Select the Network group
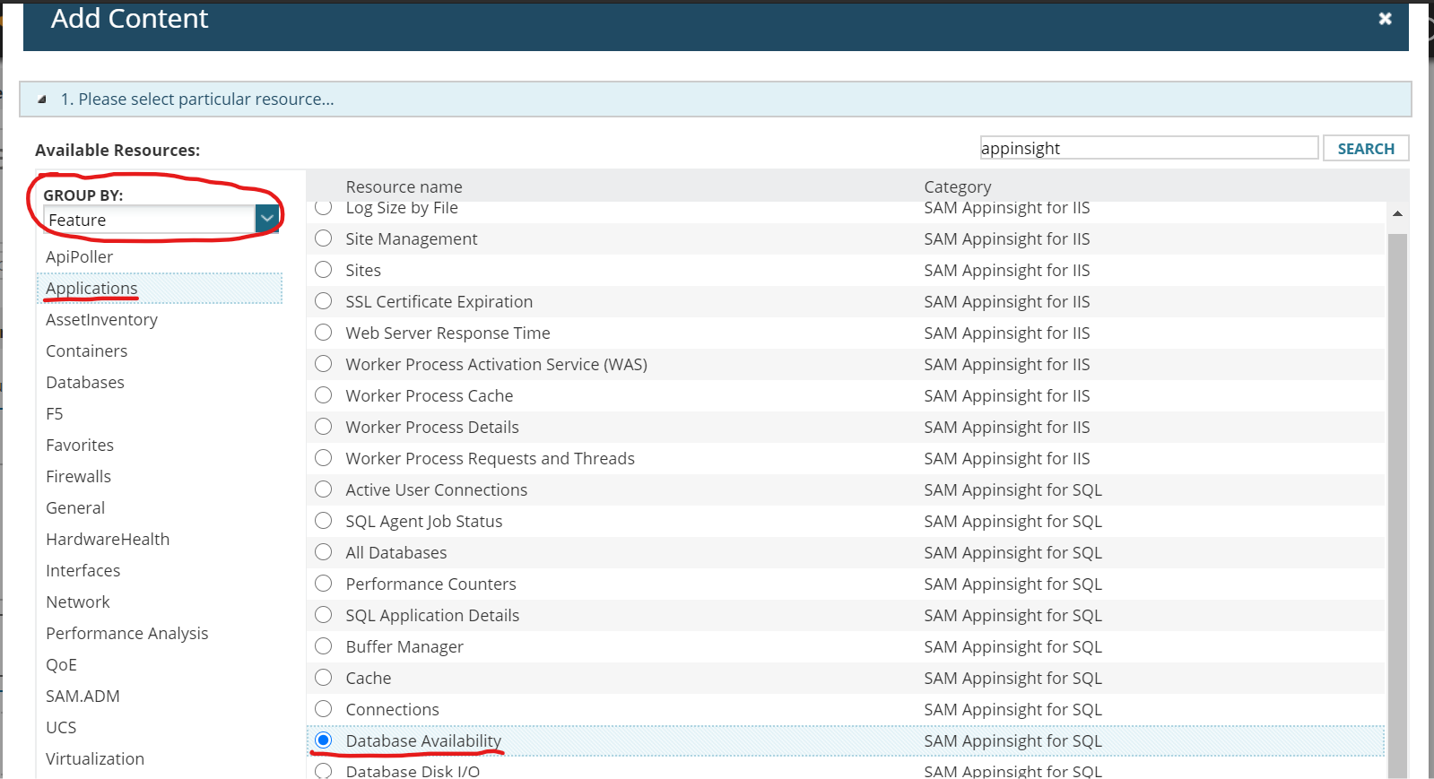The image size is (1434, 779). click(x=78, y=602)
